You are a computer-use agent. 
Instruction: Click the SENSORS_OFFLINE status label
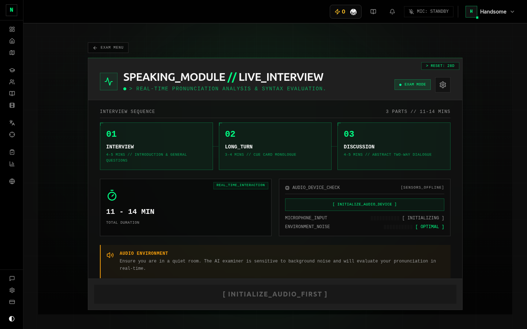(x=422, y=188)
